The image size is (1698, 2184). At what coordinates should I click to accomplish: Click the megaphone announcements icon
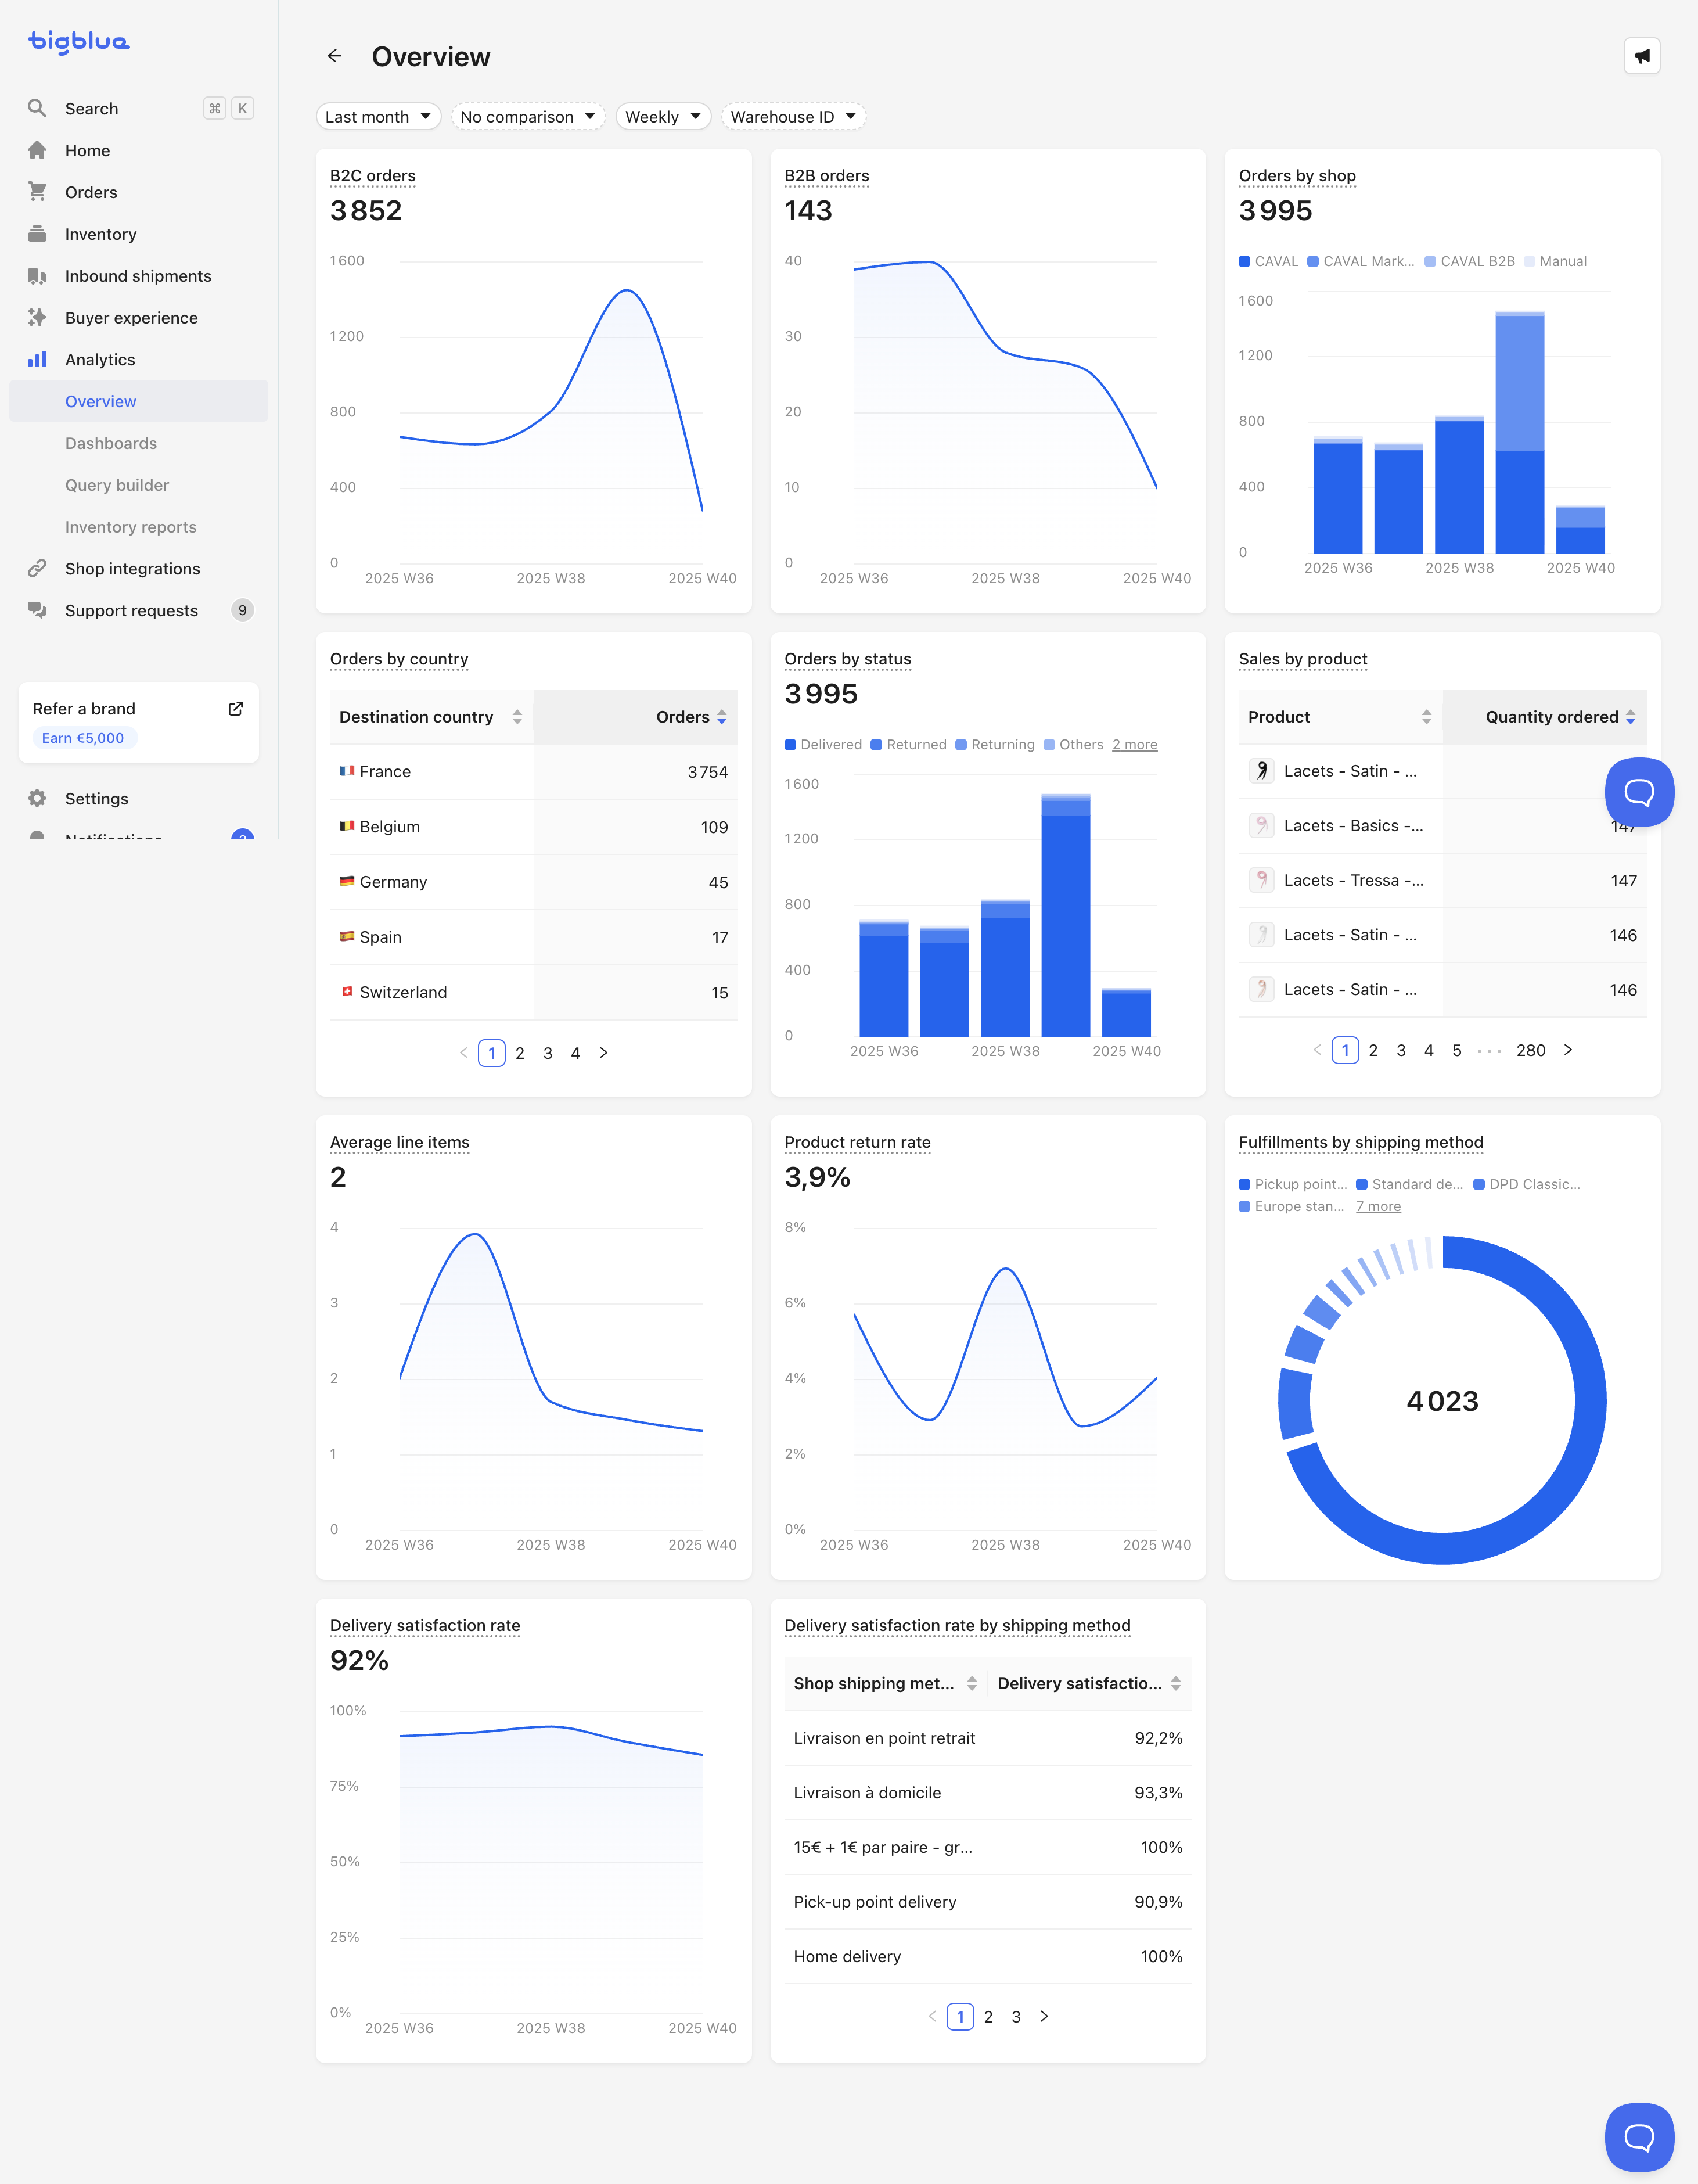click(1642, 56)
